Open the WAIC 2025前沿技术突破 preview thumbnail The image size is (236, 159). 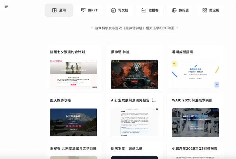tap(195, 122)
